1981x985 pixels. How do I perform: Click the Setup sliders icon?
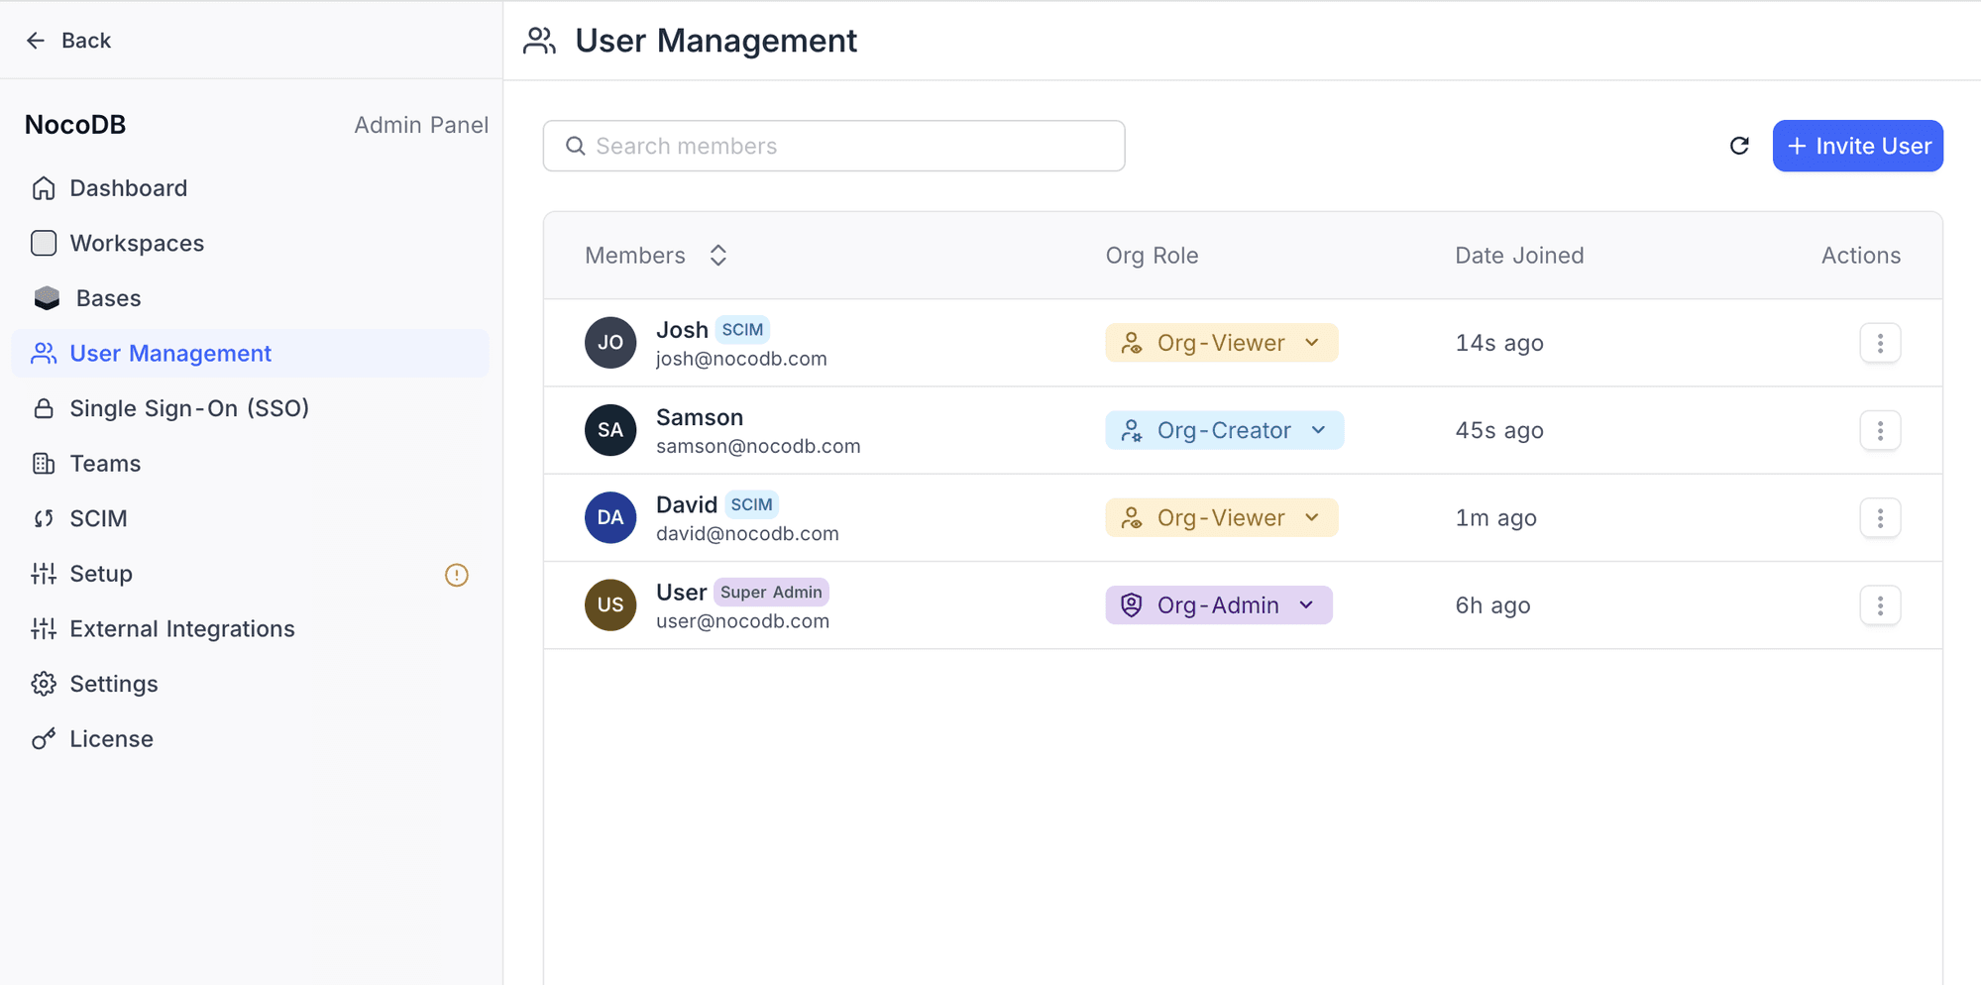(44, 573)
